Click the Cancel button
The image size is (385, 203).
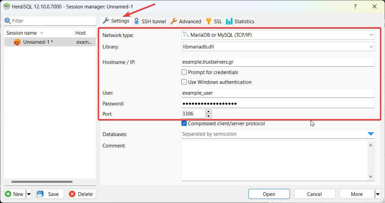[314, 194]
